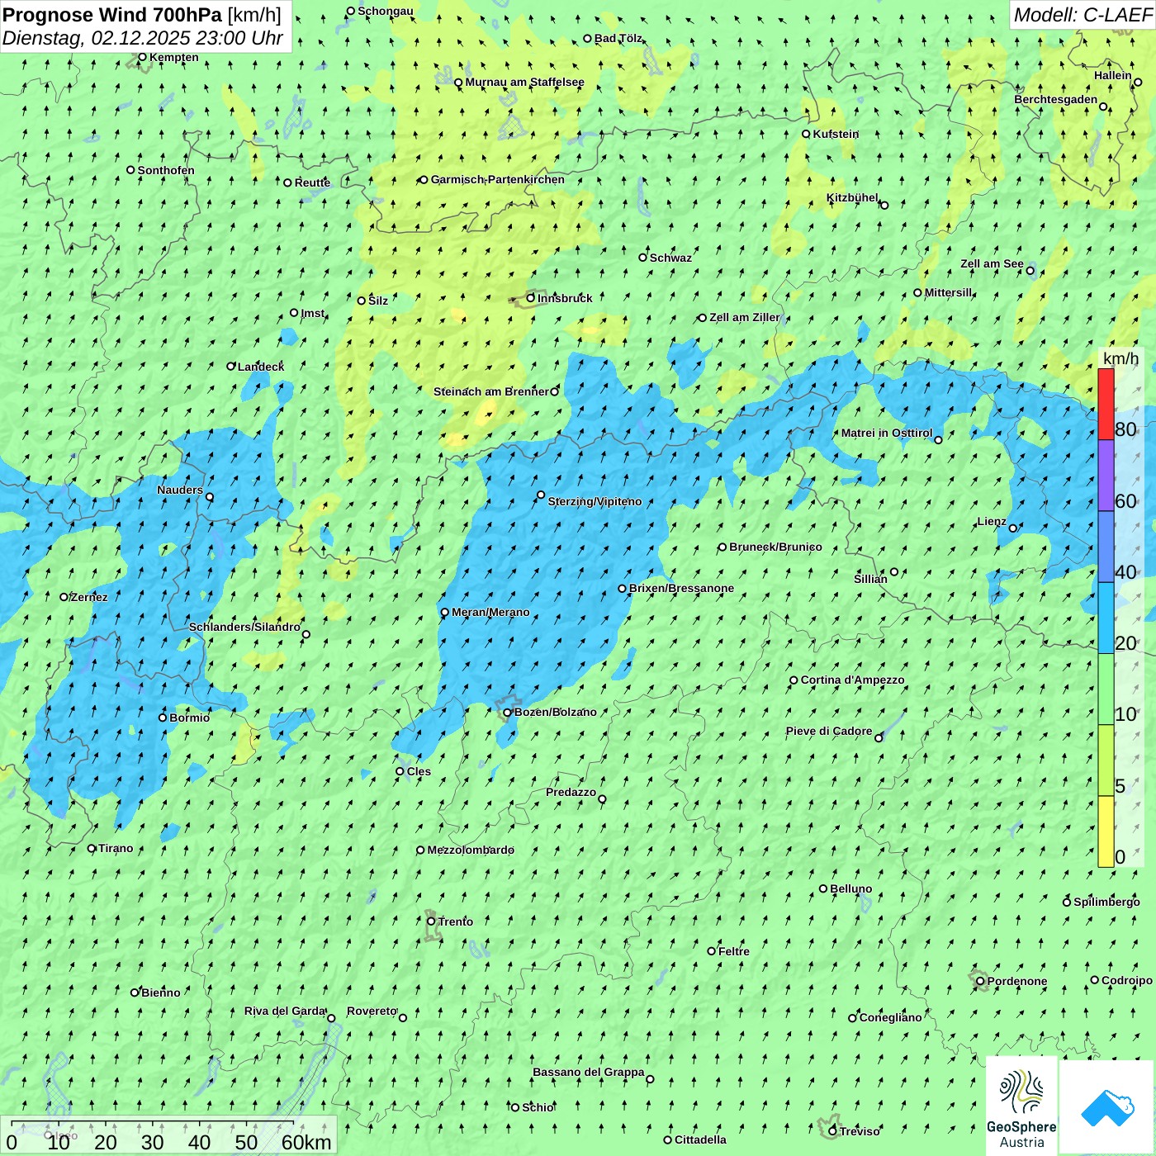
Task: Click the purple 60 km/h legend color
Action: (x=1106, y=476)
